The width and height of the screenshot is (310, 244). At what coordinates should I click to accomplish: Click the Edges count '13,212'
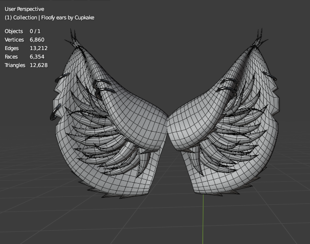pos(39,48)
